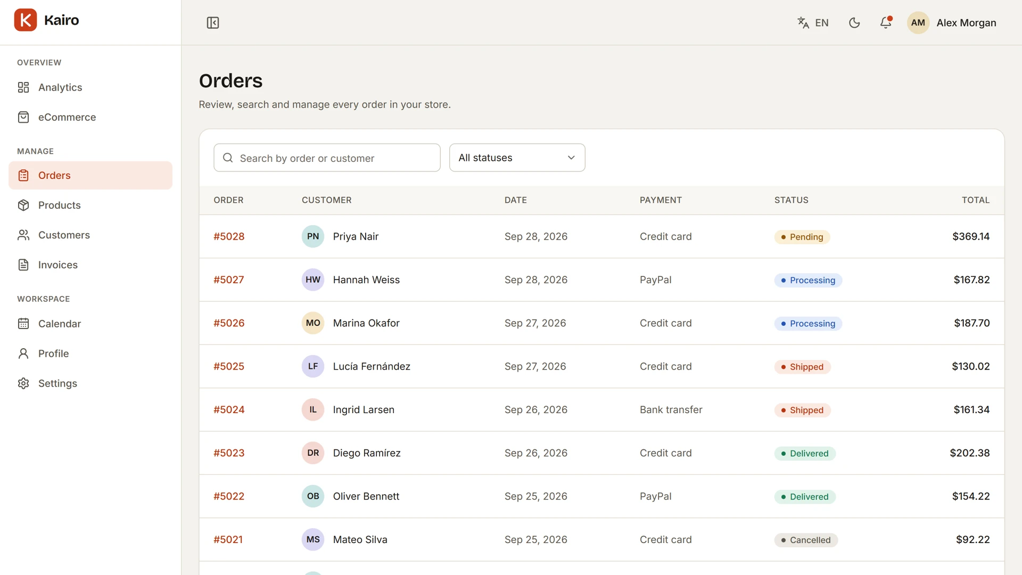Click Processing badge on order #5027
The height and width of the screenshot is (575, 1022).
(x=807, y=280)
